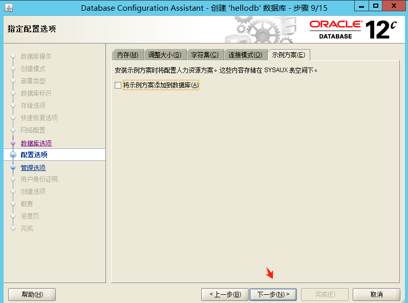Click the 部署类型 step label

coord(33,81)
